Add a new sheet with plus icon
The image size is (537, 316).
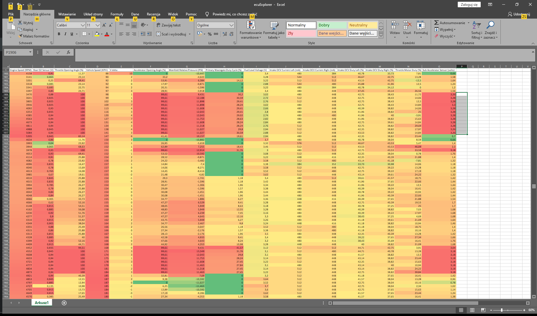64,303
